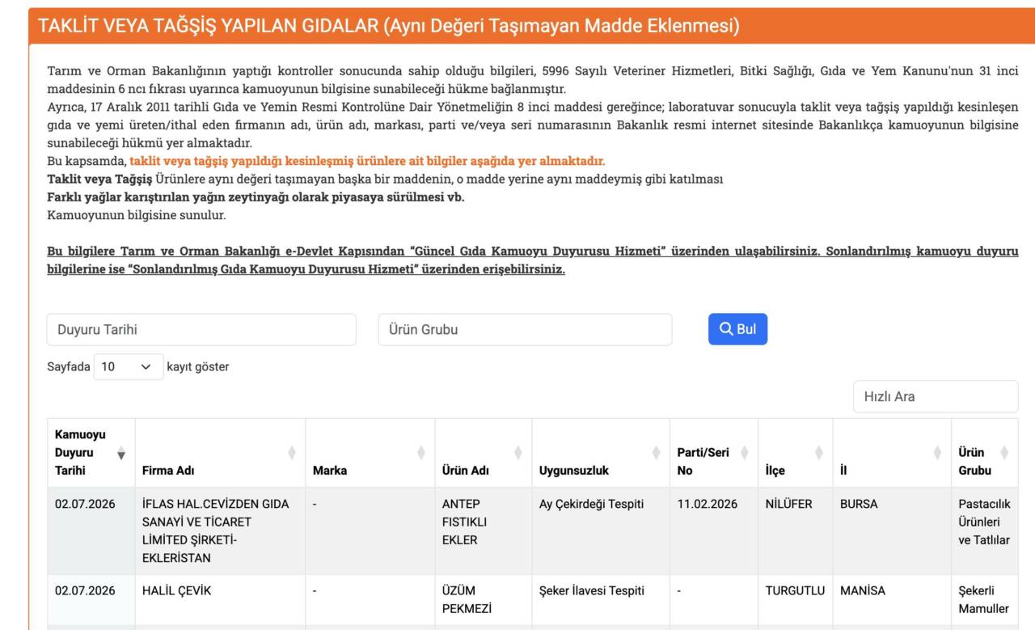Sort by Parti/Seri No sort icon

pyautogui.click(x=744, y=453)
